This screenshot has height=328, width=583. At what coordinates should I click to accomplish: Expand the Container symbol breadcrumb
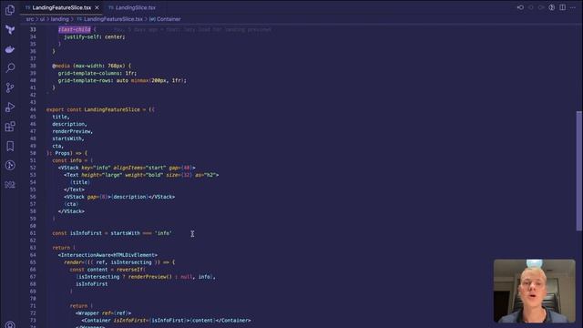coord(165,19)
